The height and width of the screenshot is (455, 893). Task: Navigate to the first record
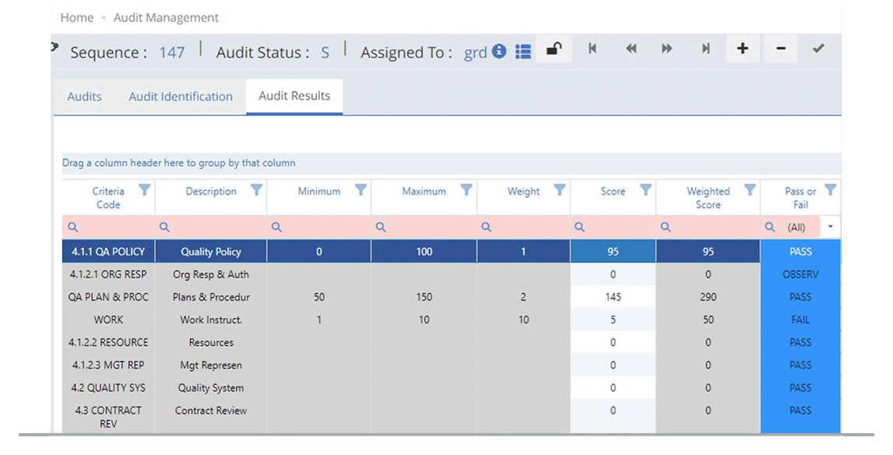pyautogui.click(x=592, y=48)
